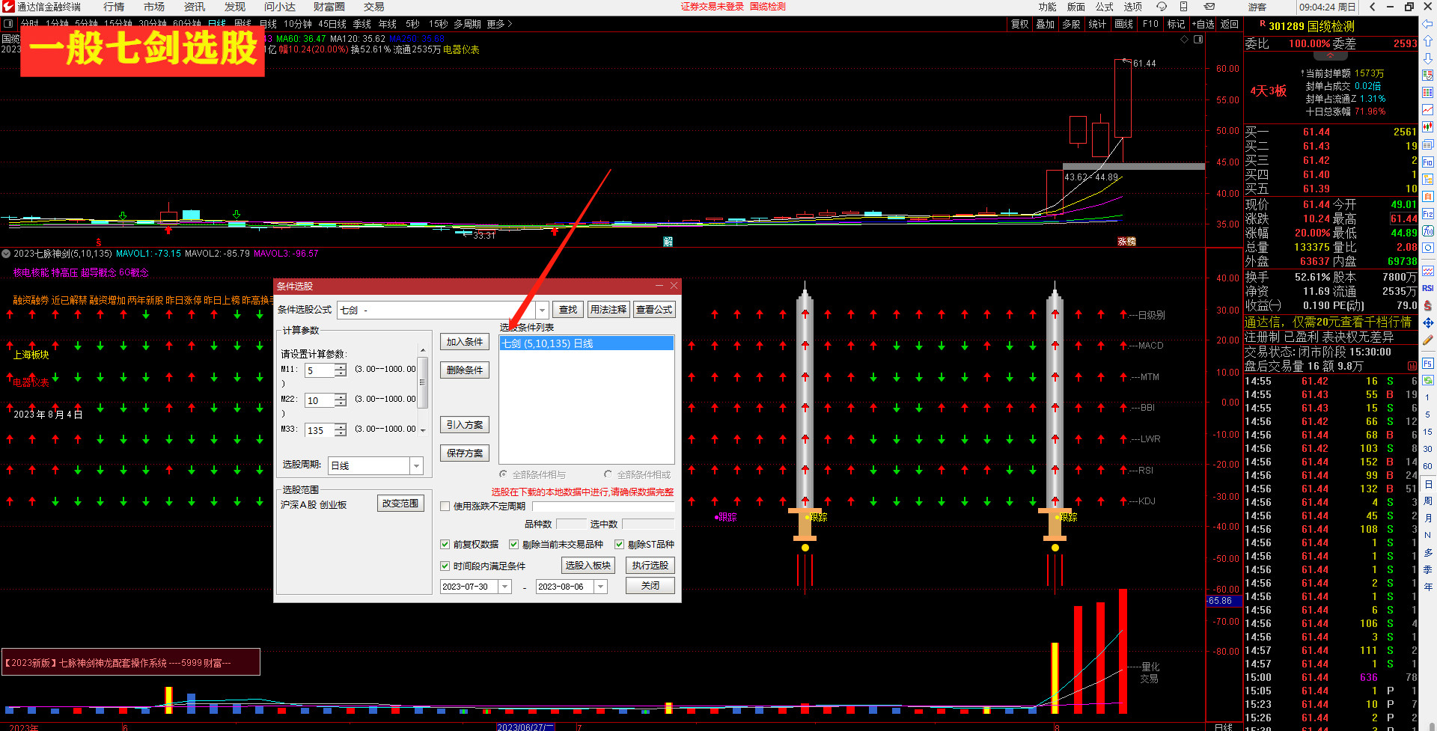Disable 剔除ST品种 checkbox
Screen dimensions: 1437x731
pos(620,545)
